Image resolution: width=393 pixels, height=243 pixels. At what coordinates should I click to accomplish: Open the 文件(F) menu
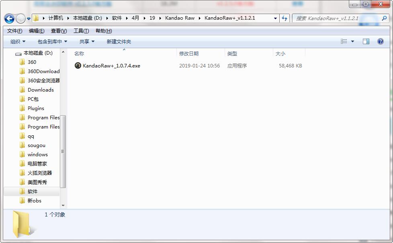(15, 31)
